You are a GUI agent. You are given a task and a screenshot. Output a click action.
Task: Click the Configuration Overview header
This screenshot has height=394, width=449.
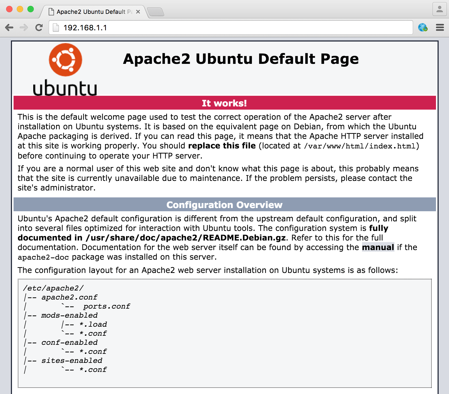[225, 205]
